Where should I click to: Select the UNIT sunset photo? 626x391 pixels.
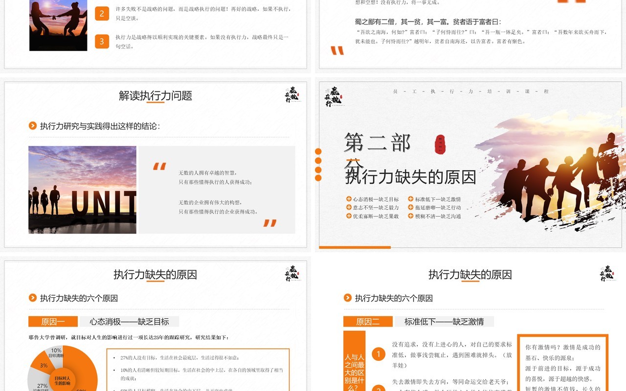pos(82,190)
